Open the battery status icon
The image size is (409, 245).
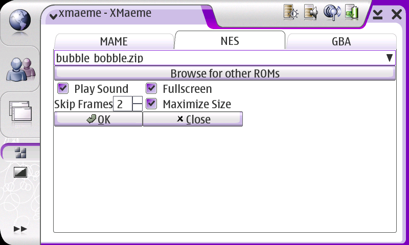[352, 12]
